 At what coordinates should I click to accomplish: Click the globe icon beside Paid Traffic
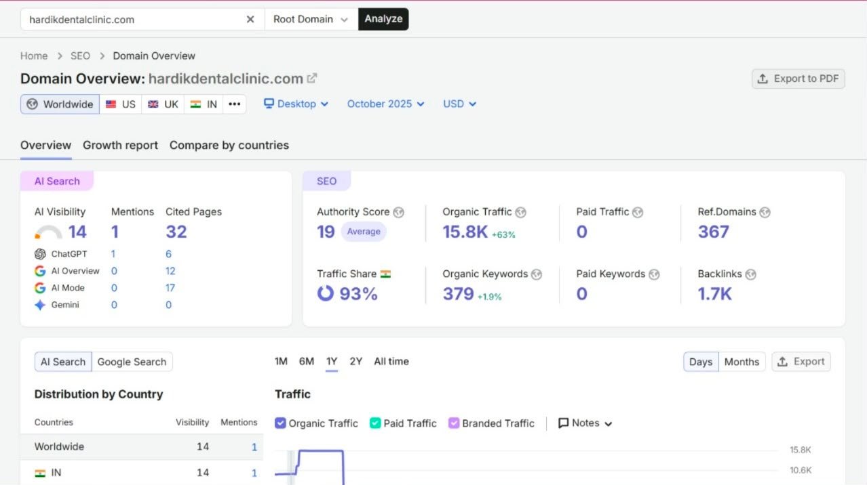(638, 212)
